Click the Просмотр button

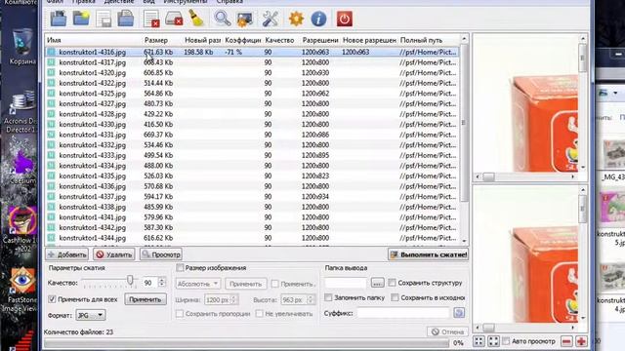[x=161, y=254]
